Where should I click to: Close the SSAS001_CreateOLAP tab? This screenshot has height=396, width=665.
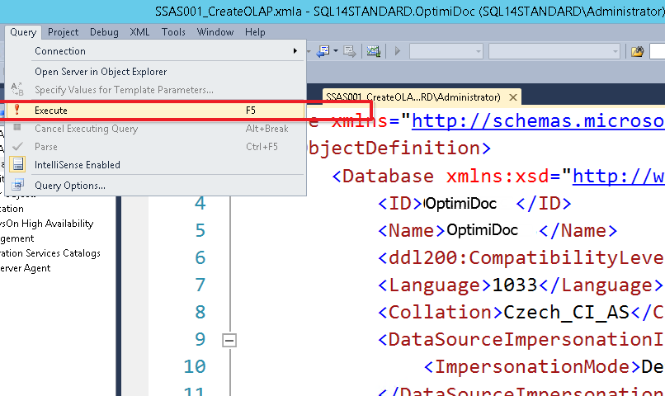[513, 97]
